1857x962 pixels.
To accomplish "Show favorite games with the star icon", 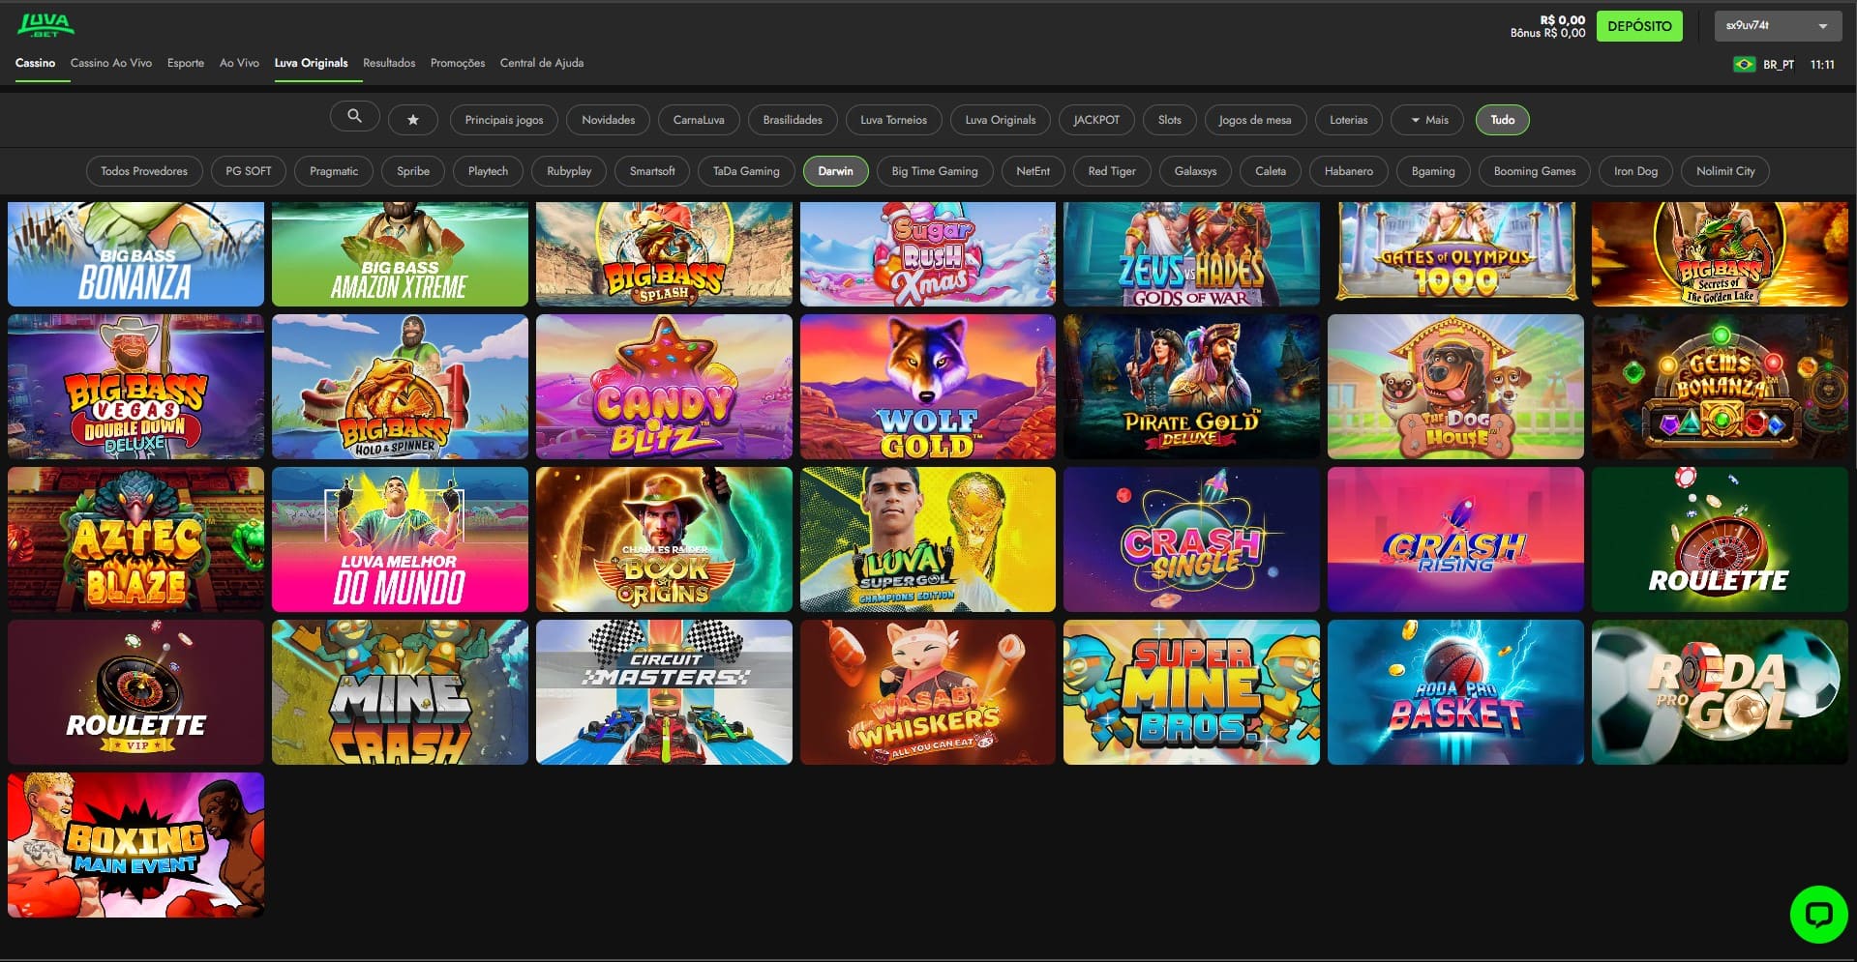I will (x=413, y=120).
